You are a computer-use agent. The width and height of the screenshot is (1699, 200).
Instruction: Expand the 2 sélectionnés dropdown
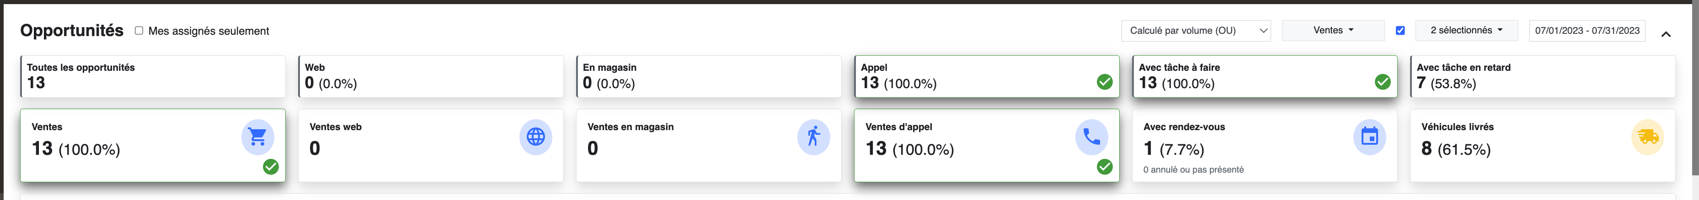pyautogui.click(x=1467, y=30)
